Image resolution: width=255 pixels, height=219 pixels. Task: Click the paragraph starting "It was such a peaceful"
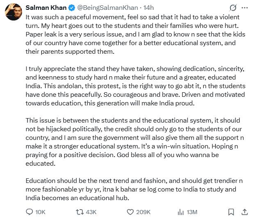point(135,34)
